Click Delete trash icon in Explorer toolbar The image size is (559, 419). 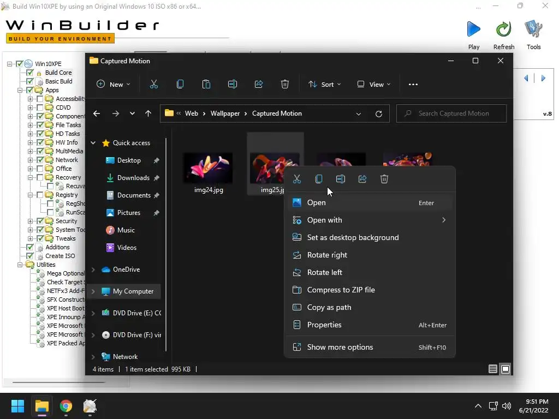(284, 85)
